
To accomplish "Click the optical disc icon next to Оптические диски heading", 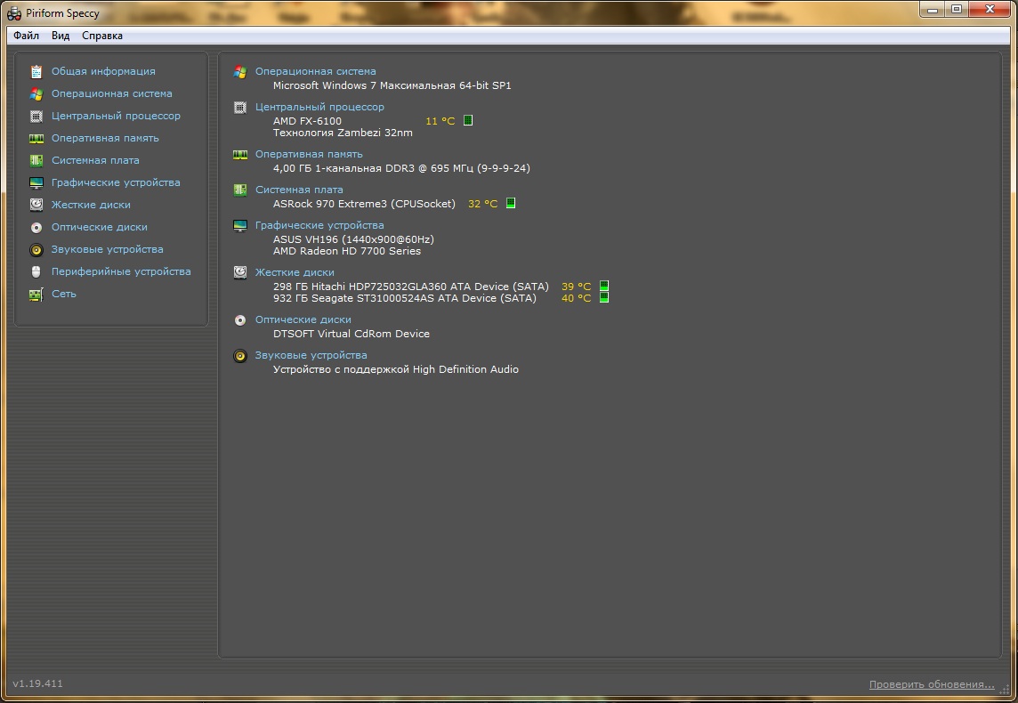I will 240,320.
